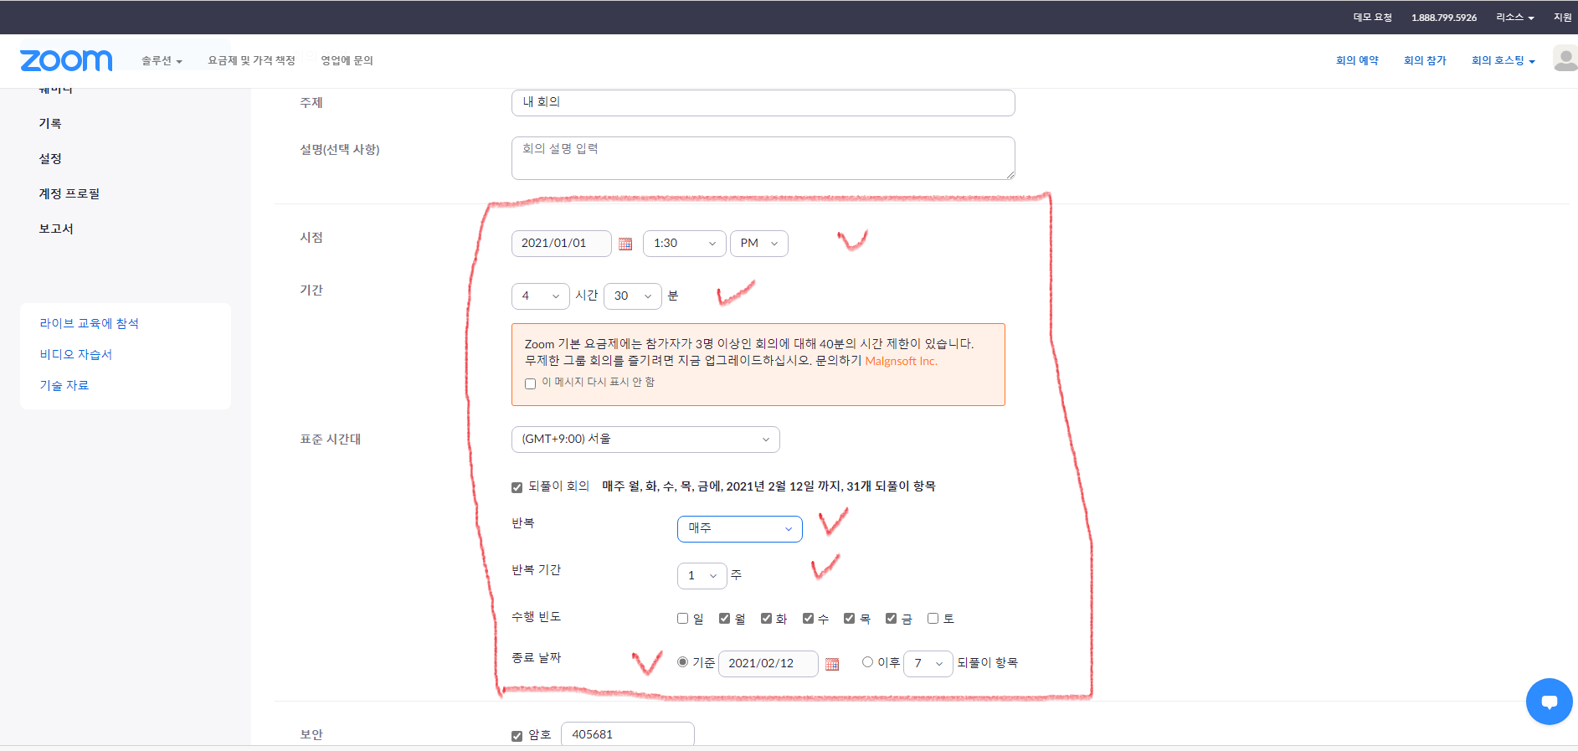Screen dimensions: 1578x751
Task: Open the 1:30 start time dropdown
Action: [x=684, y=244]
